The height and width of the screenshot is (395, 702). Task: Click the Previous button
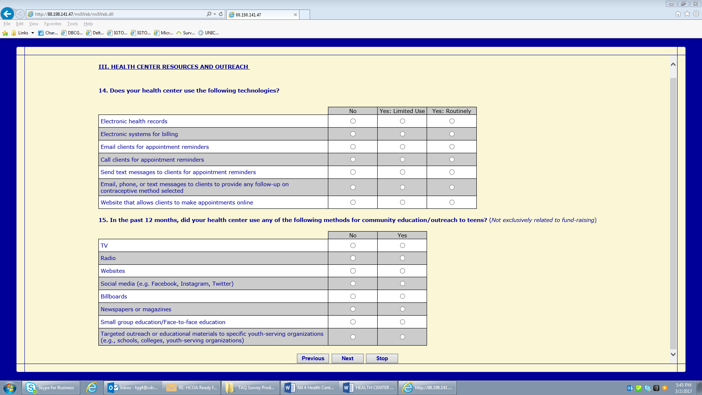point(313,358)
